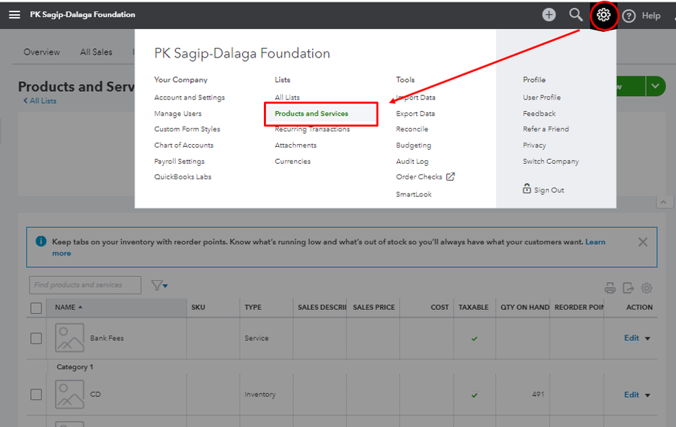Toggle the select-all checkbox in table header
The image size is (676, 427).
[x=37, y=308]
